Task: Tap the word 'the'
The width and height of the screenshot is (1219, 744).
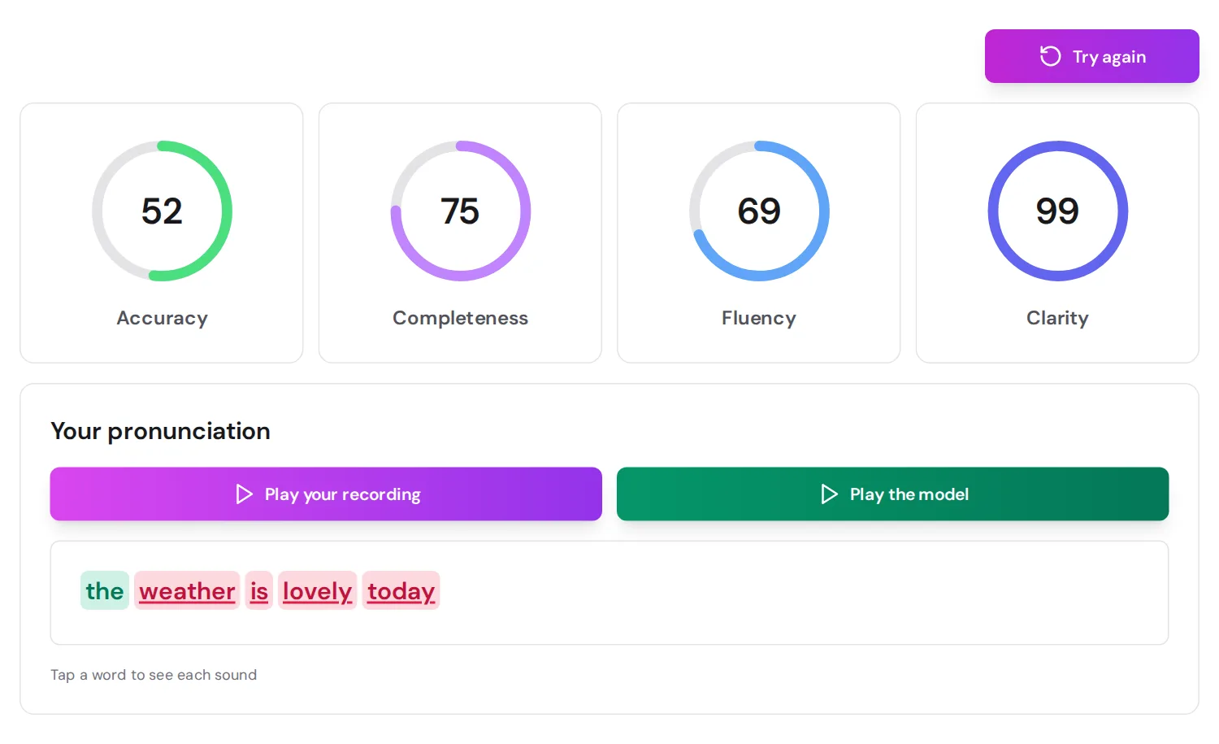Action: click(x=105, y=590)
